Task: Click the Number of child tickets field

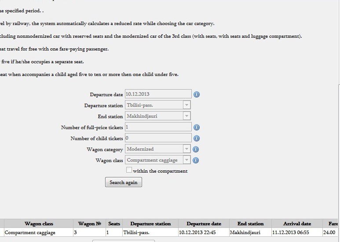Action: point(158,138)
